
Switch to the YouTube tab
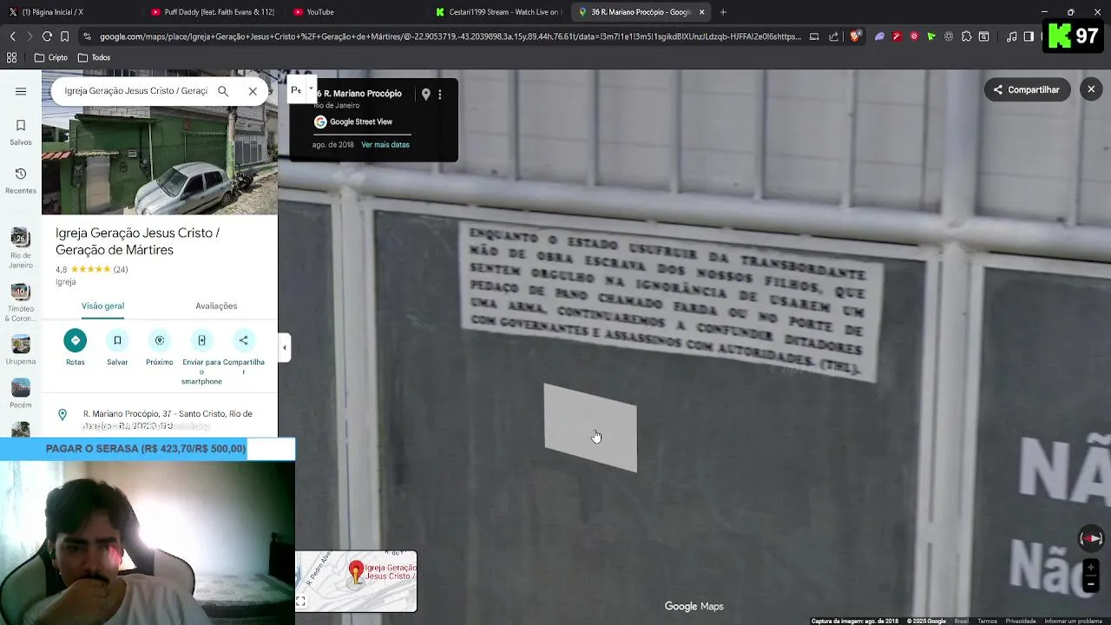[356, 12]
